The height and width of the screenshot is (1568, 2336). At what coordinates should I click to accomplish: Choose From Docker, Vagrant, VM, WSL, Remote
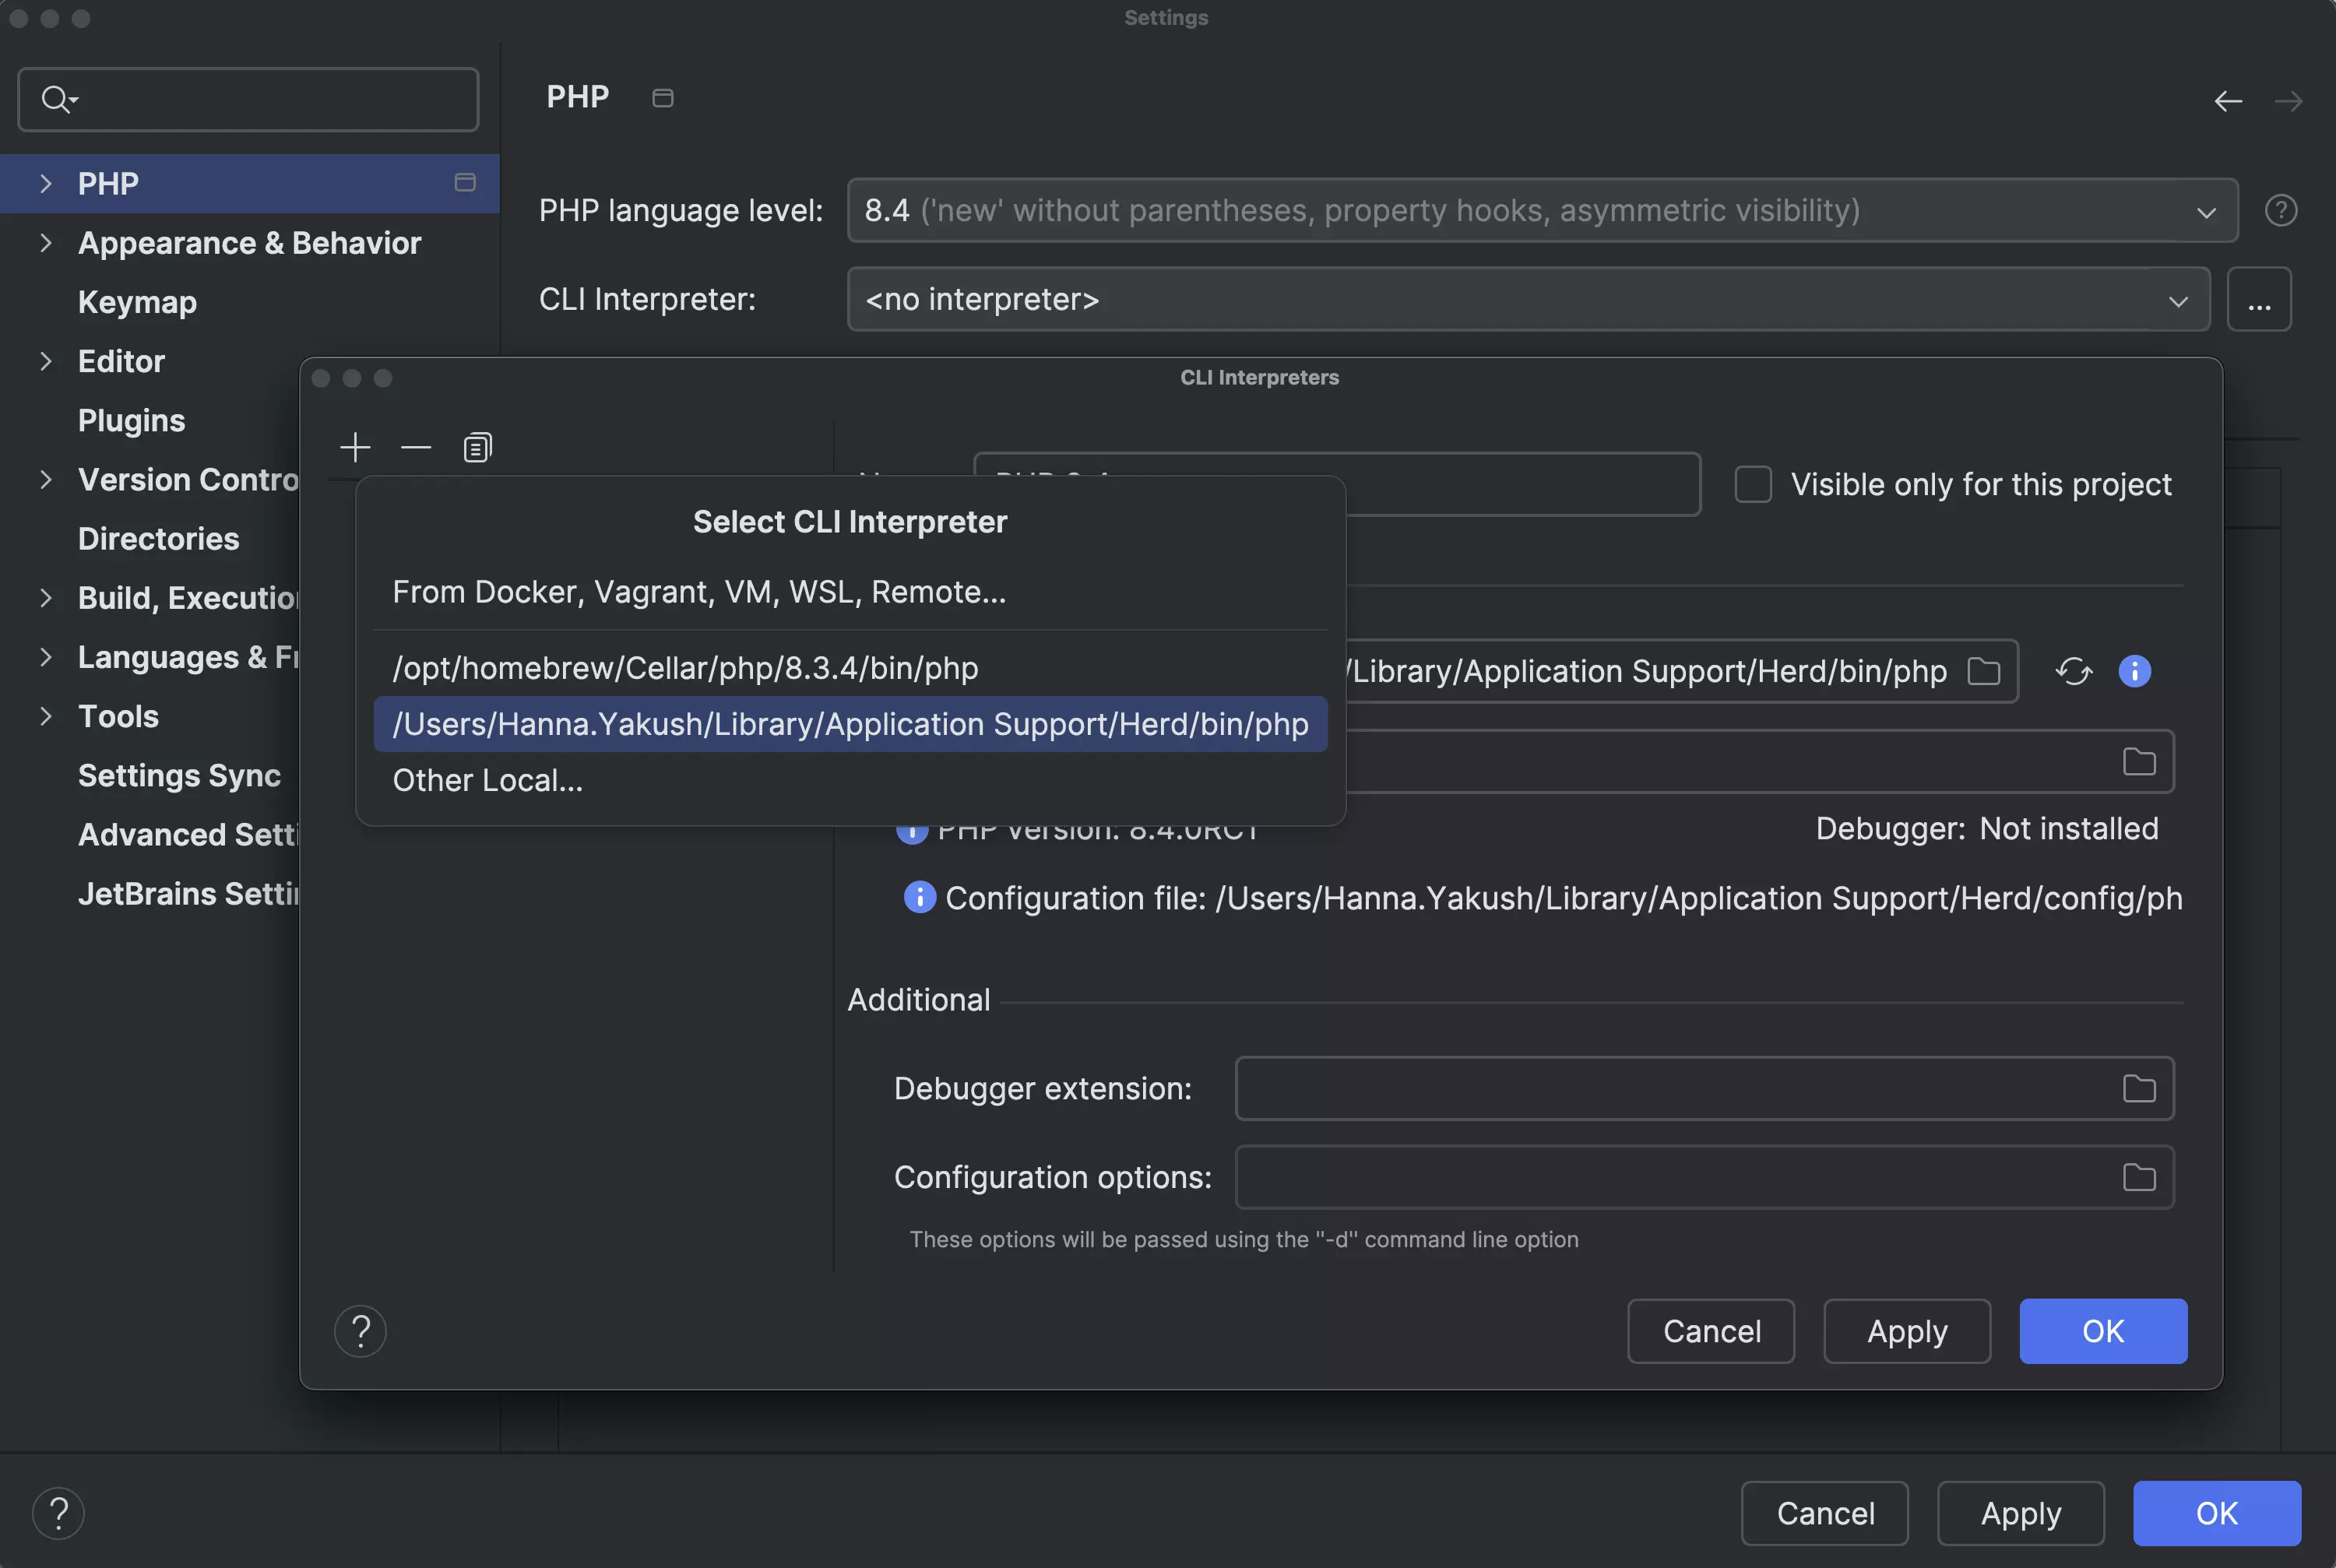pyautogui.click(x=699, y=592)
